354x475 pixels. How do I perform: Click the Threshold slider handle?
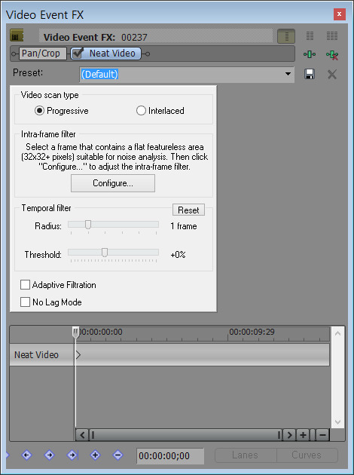point(105,253)
